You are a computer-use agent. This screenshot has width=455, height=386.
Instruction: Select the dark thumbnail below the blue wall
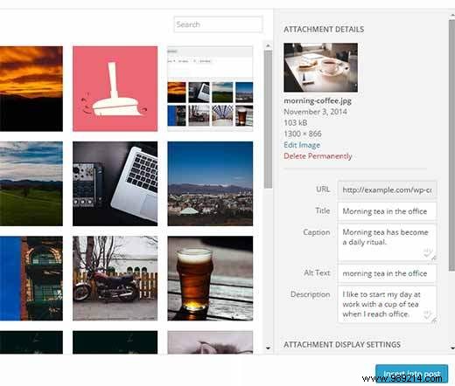pyautogui.click(x=31, y=342)
